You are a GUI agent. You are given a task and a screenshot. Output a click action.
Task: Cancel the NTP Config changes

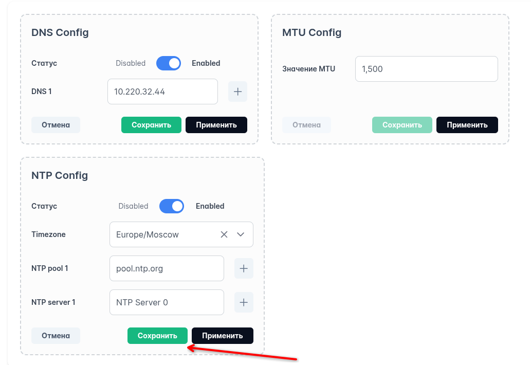(56, 336)
